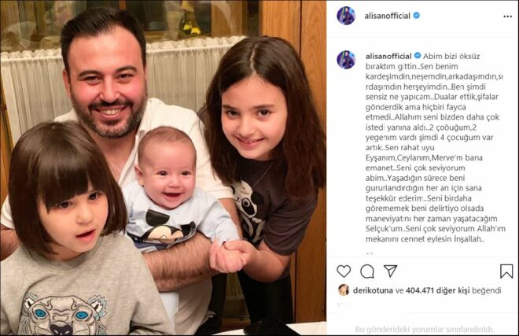519x336 pixels.
Task: Like the post with the heart icon
Action: pos(344,271)
